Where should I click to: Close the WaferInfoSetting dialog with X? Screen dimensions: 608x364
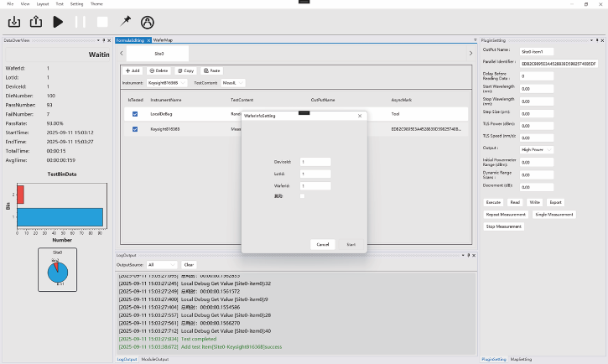[360, 116]
